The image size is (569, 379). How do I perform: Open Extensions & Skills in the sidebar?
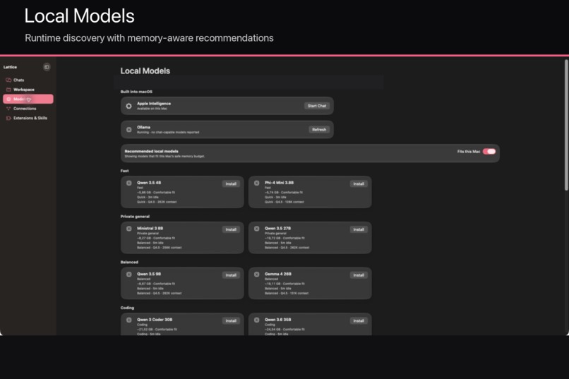[x=28, y=118]
